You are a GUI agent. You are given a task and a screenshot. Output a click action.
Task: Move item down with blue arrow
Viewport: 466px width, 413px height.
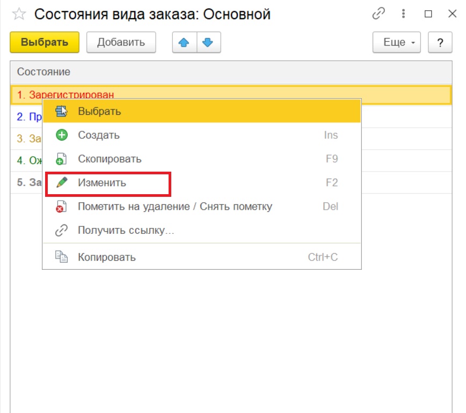pyautogui.click(x=208, y=43)
